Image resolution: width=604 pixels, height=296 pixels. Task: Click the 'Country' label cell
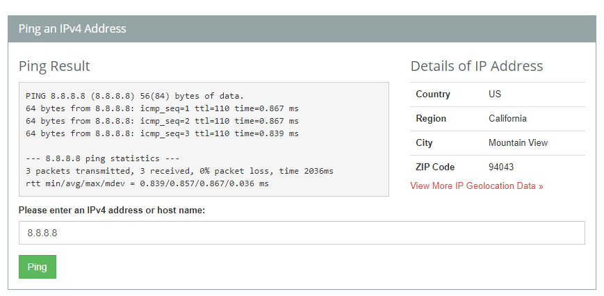433,94
